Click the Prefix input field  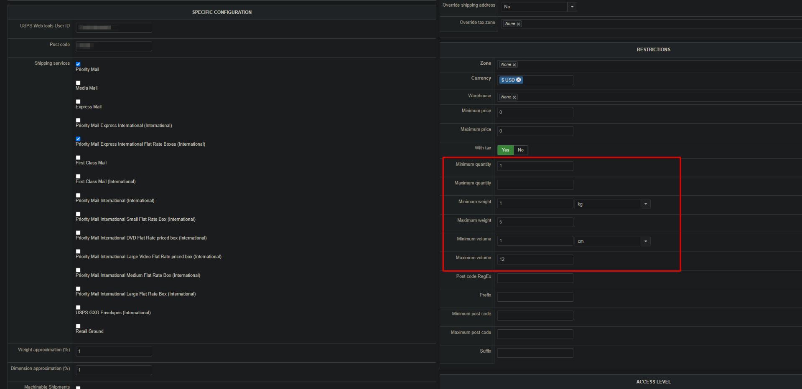tap(535, 297)
